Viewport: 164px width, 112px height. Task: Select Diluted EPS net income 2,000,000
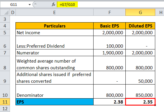coord(140,32)
